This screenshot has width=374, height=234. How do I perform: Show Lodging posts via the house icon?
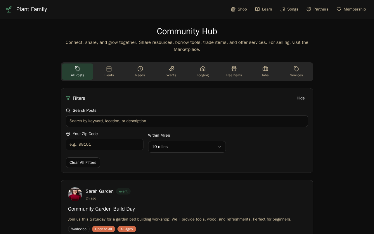(x=203, y=69)
